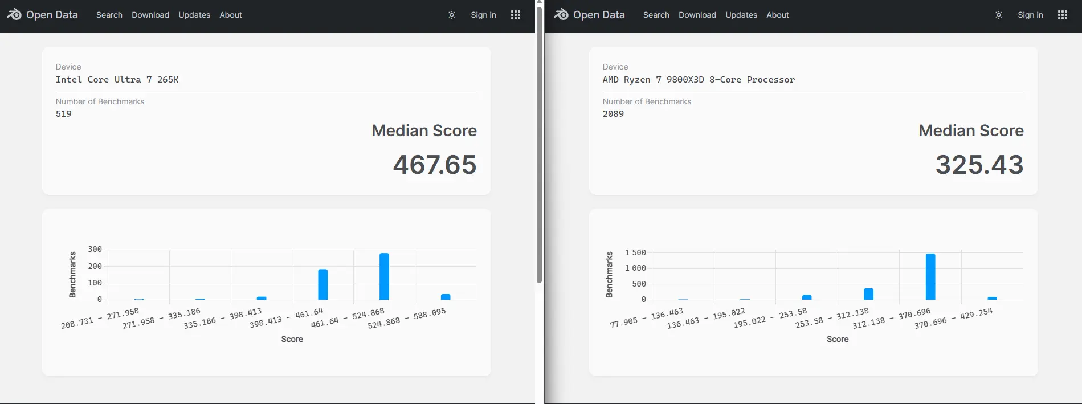Image resolution: width=1082 pixels, height=404 pixels.
Task: Open Download in left window navbar
Action: tap(150, 15)
